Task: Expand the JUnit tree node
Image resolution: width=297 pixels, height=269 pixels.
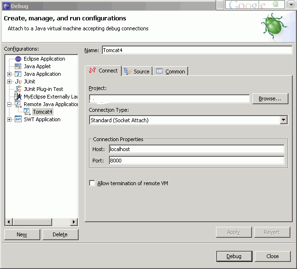Action: [9, 81]
